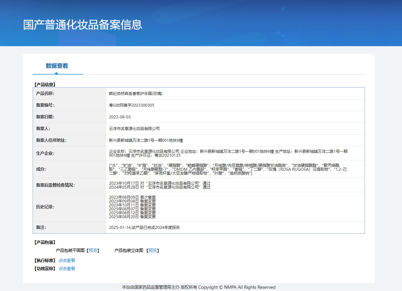Click 备案人 value 云浮市名草源化妆品有限公司
Image resolution: width=402 pixels, height=291 pixels.
pyautogui.click(x=134, y=129)
